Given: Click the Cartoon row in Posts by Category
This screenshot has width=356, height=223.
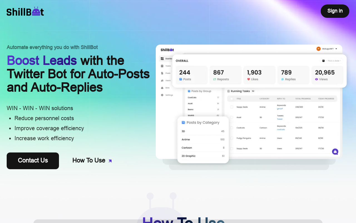Looking at the screenshot, I should pos(203,148).
